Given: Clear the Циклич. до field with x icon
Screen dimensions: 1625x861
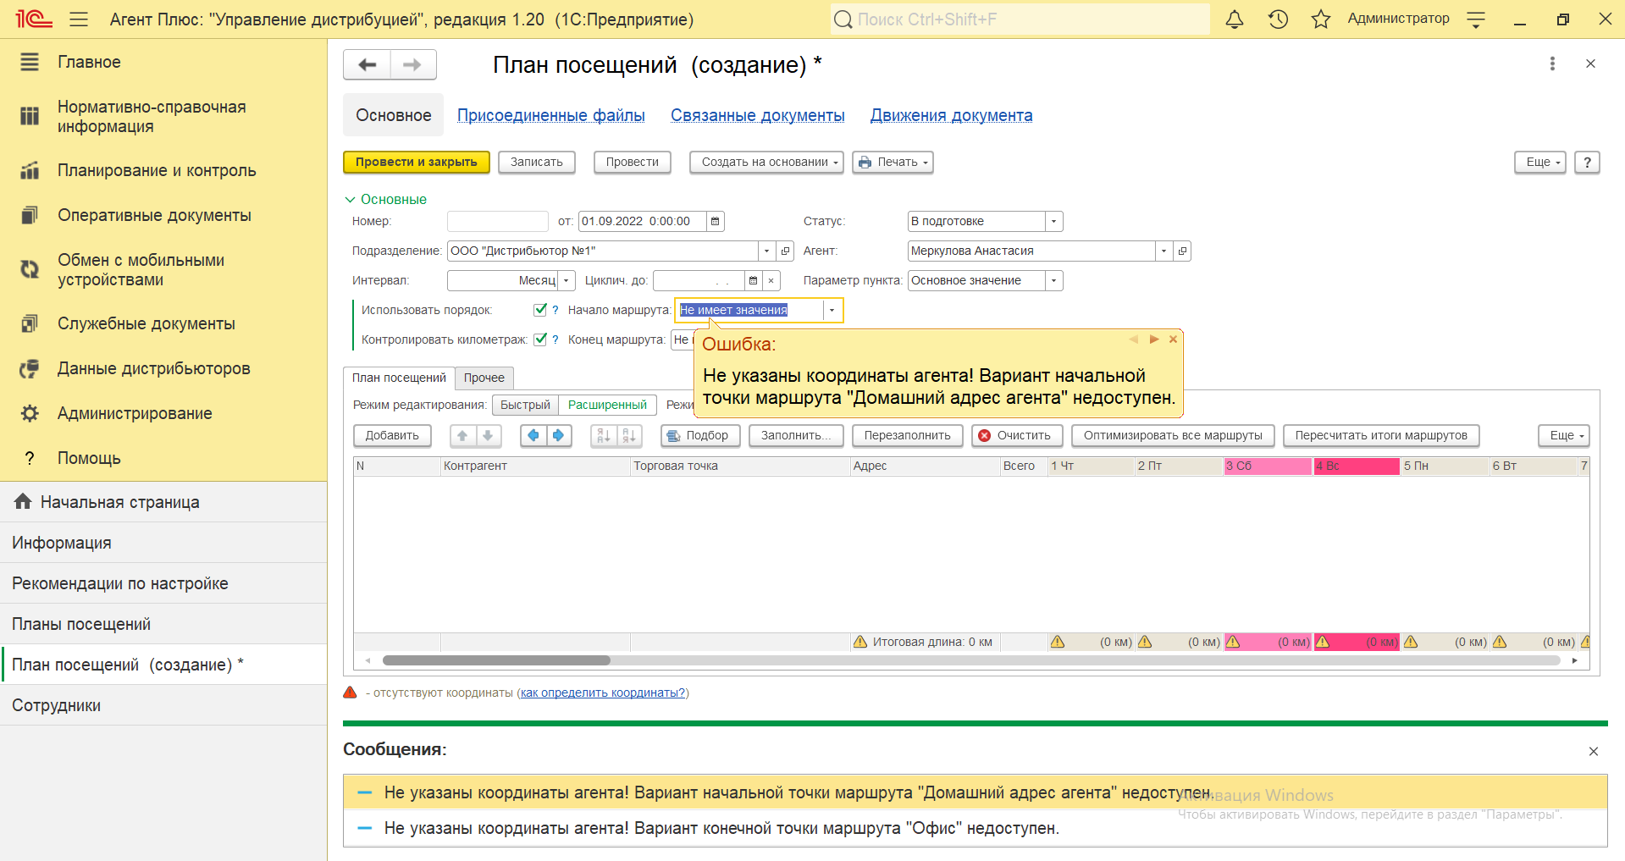Looking at the screenshot, I should click(771, 280).
